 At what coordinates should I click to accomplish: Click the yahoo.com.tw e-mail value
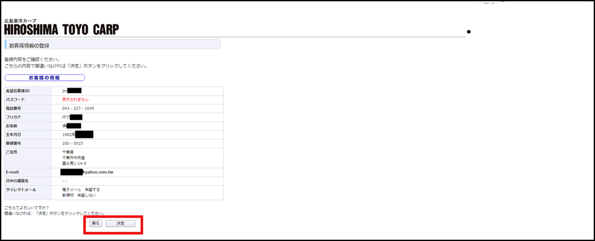click(97, 172)
